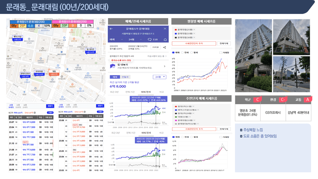Select the purple 매매 toggle tab
This screenshot has width=318, height=179.
pos(115,77)
